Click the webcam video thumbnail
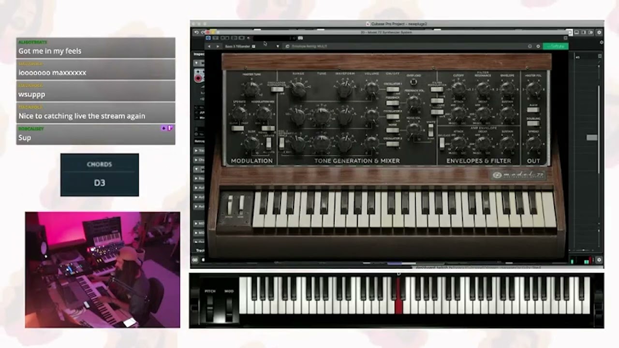 [x=103, y=270]
